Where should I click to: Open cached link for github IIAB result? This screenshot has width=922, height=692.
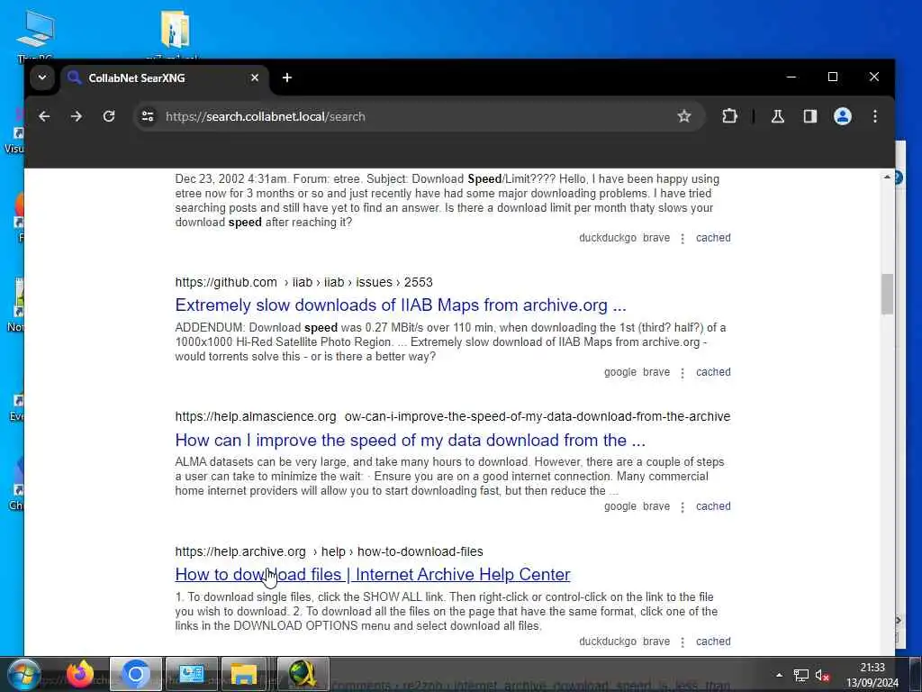(x=713, y=372)
